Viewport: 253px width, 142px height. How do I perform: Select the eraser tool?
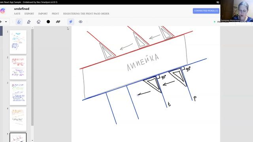click(38, 22)
